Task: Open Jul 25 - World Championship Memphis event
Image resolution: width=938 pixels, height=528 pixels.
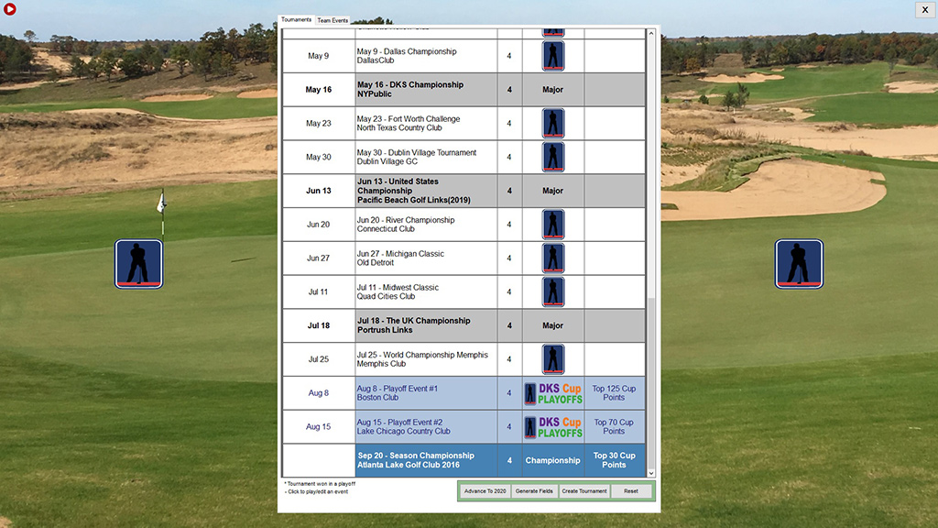Action: pyautogui.click(x=426, y=359)
